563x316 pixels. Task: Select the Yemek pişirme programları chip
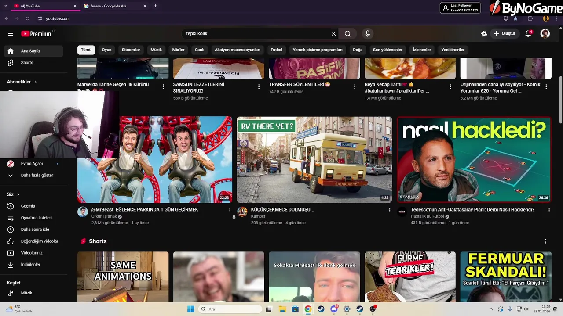tap(318, 50)
